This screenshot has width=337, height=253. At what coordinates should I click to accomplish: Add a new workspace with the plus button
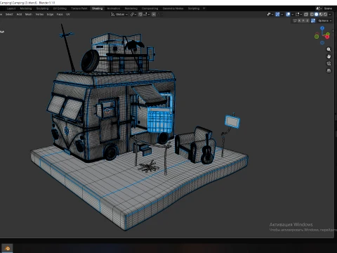[x=204, y=8]
